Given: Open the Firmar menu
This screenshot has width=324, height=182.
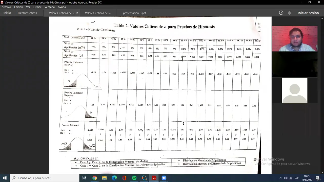Looking at the screenshot, I should [37, 7].
